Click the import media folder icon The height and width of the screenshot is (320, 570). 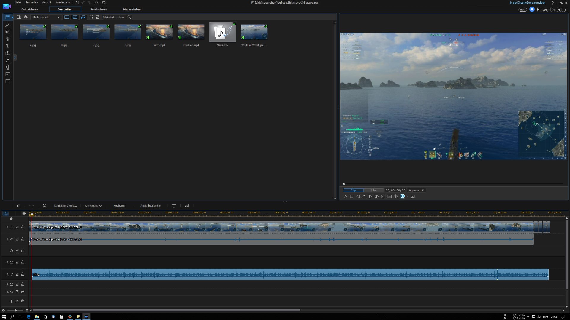[19, 17]
